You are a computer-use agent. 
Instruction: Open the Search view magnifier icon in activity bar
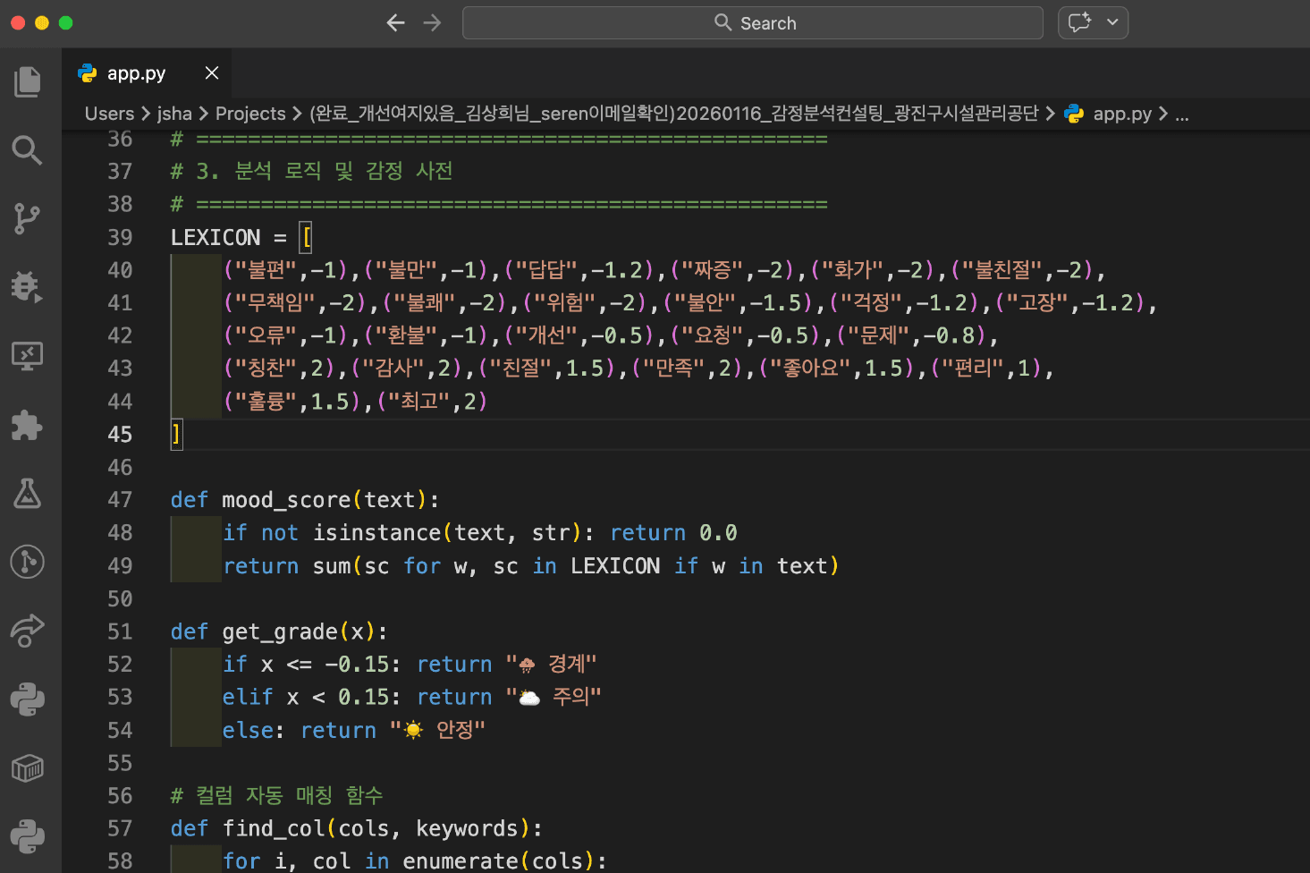click(x=28, y=150)
